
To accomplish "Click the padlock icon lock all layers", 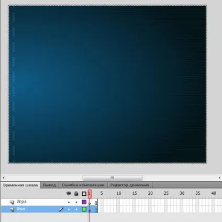I will coord(76,193).
